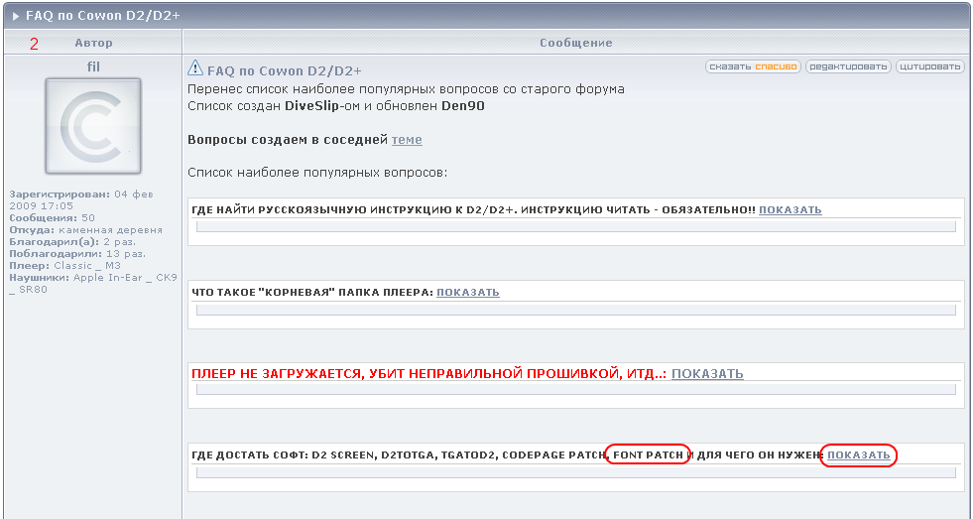Click the 'Благодарил(а): 2 раз.' line

click(x=72, y=241)
